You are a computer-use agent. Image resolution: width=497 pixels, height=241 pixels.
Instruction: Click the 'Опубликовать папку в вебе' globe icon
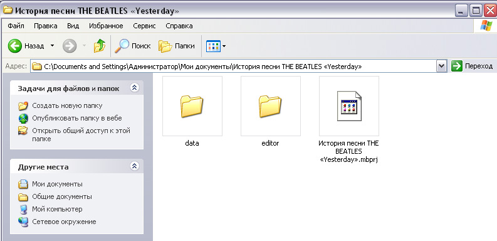(23, 119)
